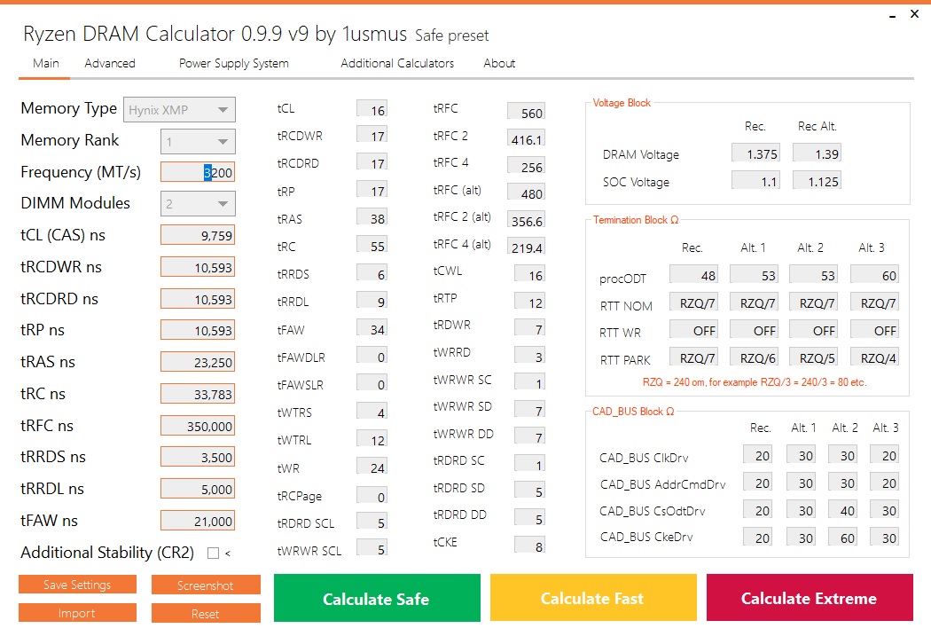
Task: Click the Save Settings button
Action: (77, 585)
